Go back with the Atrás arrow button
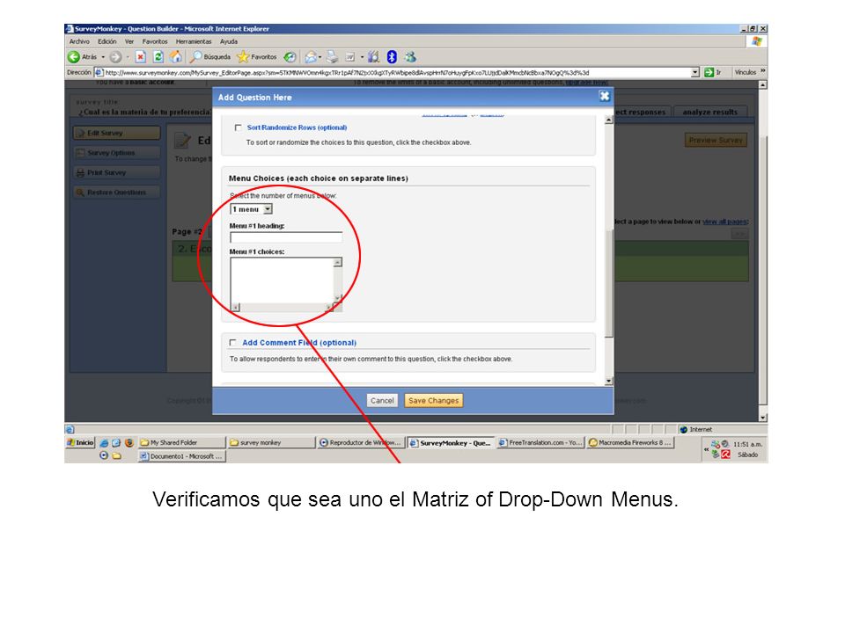The image size is (845, 633). [82, 56]
